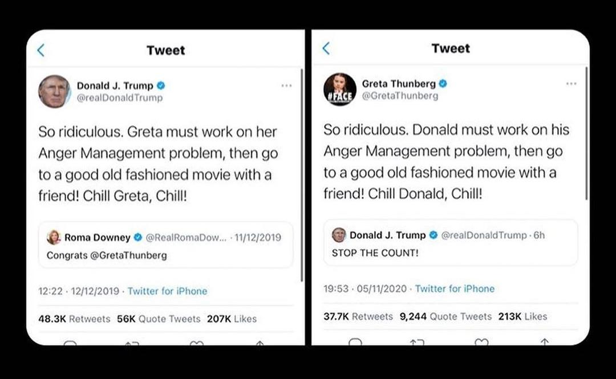This screenshot has width=616, height=379.
Task: View the 213K Likes list
Action: tap(522, 316)
